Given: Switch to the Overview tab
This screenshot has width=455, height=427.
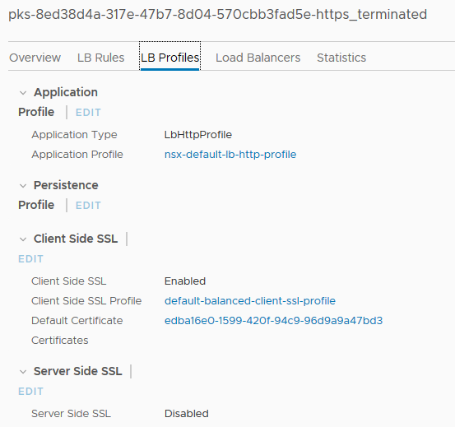Looking at the screenshot, I should point(35,58).
